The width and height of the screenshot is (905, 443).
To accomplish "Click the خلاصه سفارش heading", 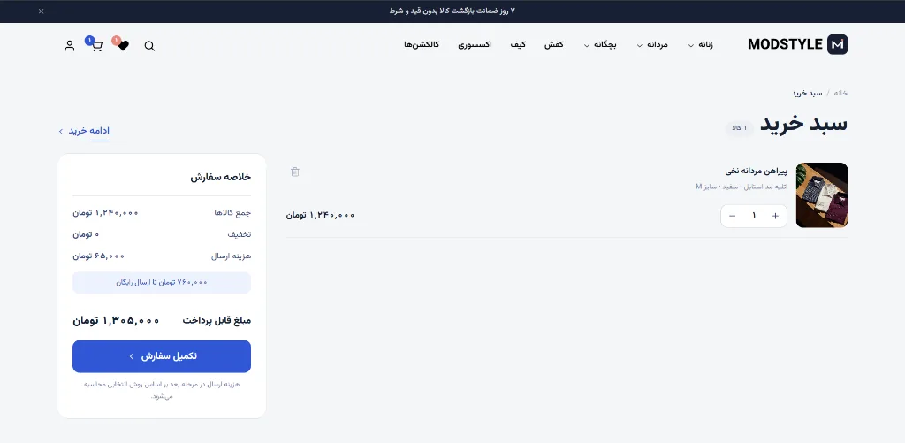I will (x=221, y=177).
